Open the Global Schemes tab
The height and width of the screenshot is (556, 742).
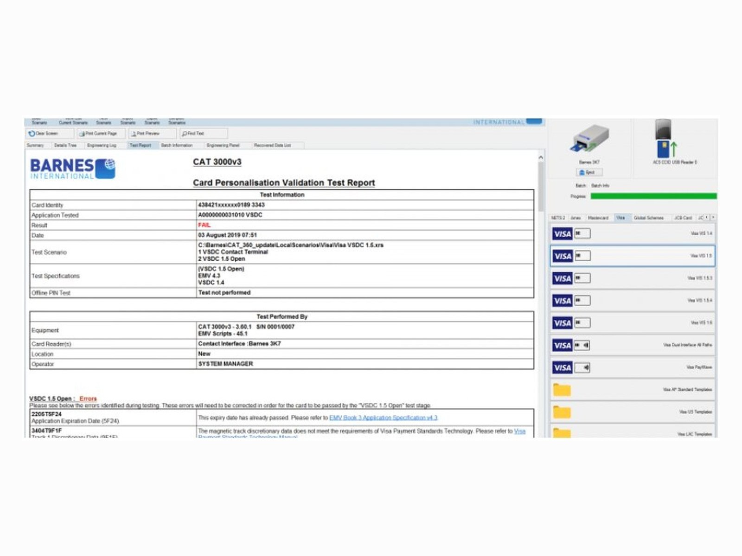click(x=649, y=218)
